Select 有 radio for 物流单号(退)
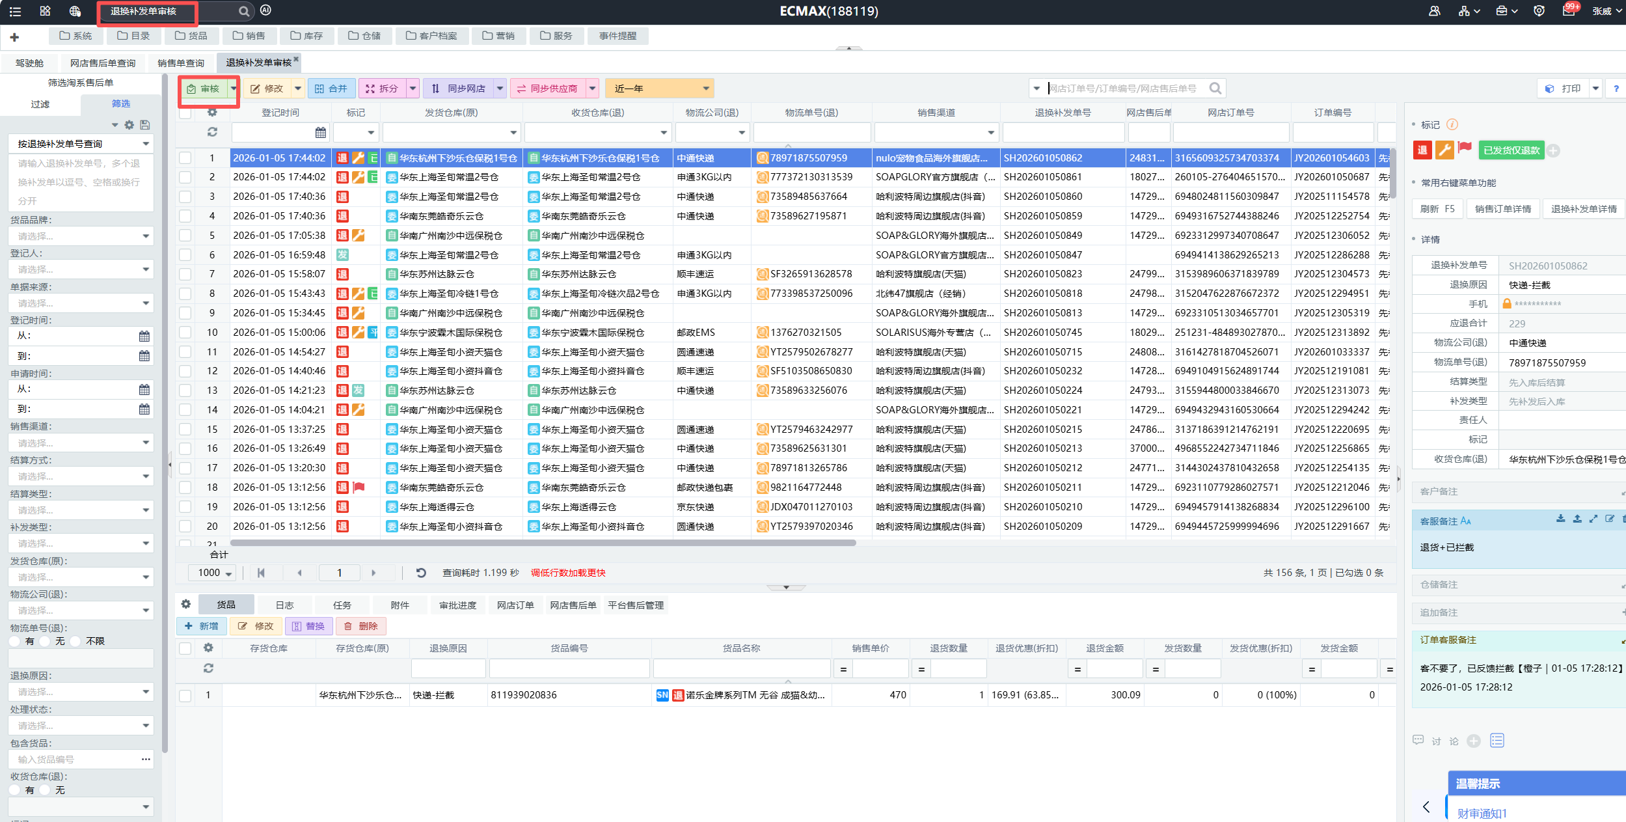1626x822 pixels. [16, 642]
